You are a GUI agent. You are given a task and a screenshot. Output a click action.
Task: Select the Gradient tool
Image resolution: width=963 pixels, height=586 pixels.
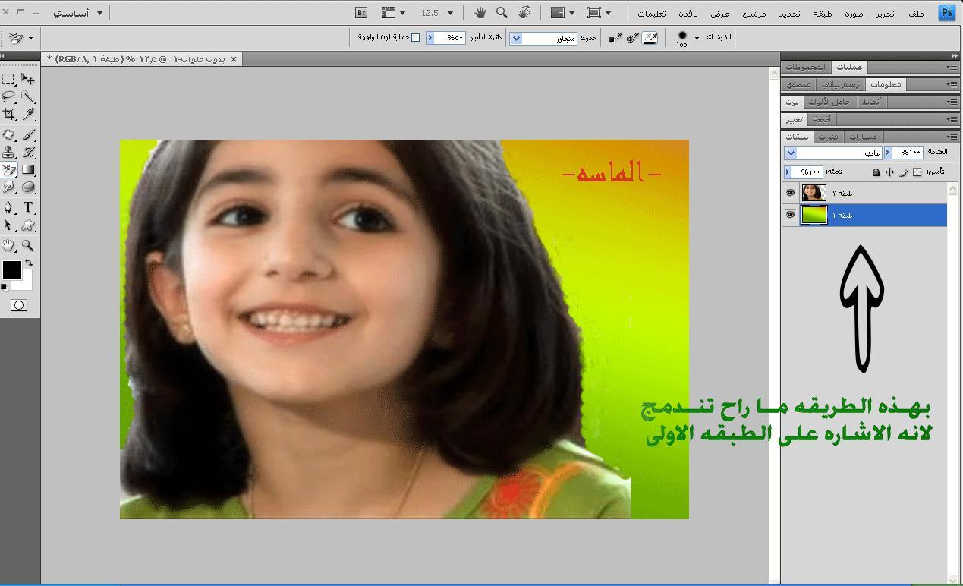click(28, 170)
